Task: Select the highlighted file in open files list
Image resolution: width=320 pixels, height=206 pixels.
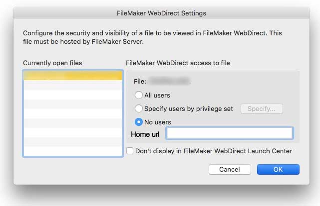Action: coord(72,76)
